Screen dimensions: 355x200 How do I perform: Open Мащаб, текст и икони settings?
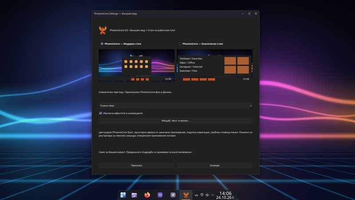pyautogui.click(x=175, y=120)
